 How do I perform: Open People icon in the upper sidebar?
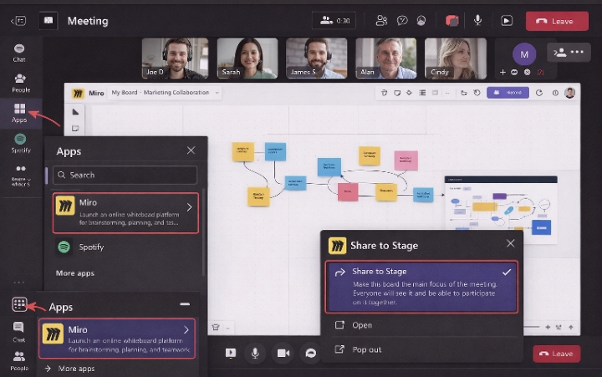pyautogui.click(x=19, y=82)
